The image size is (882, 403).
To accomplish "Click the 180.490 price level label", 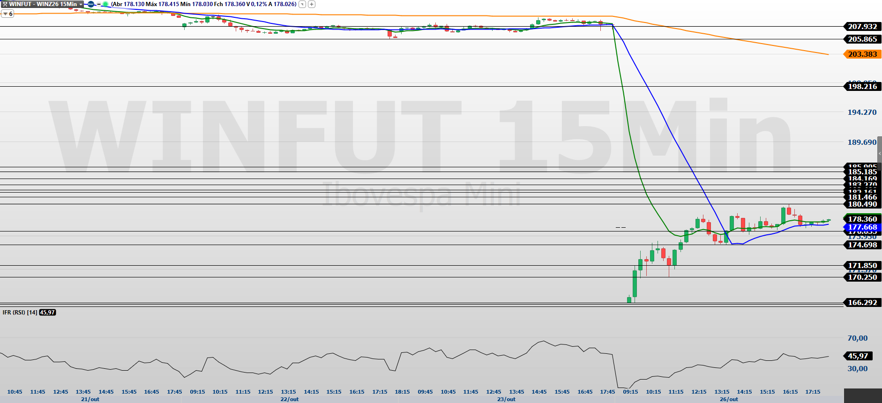I will pyautogui.click(x=862, y=204).
